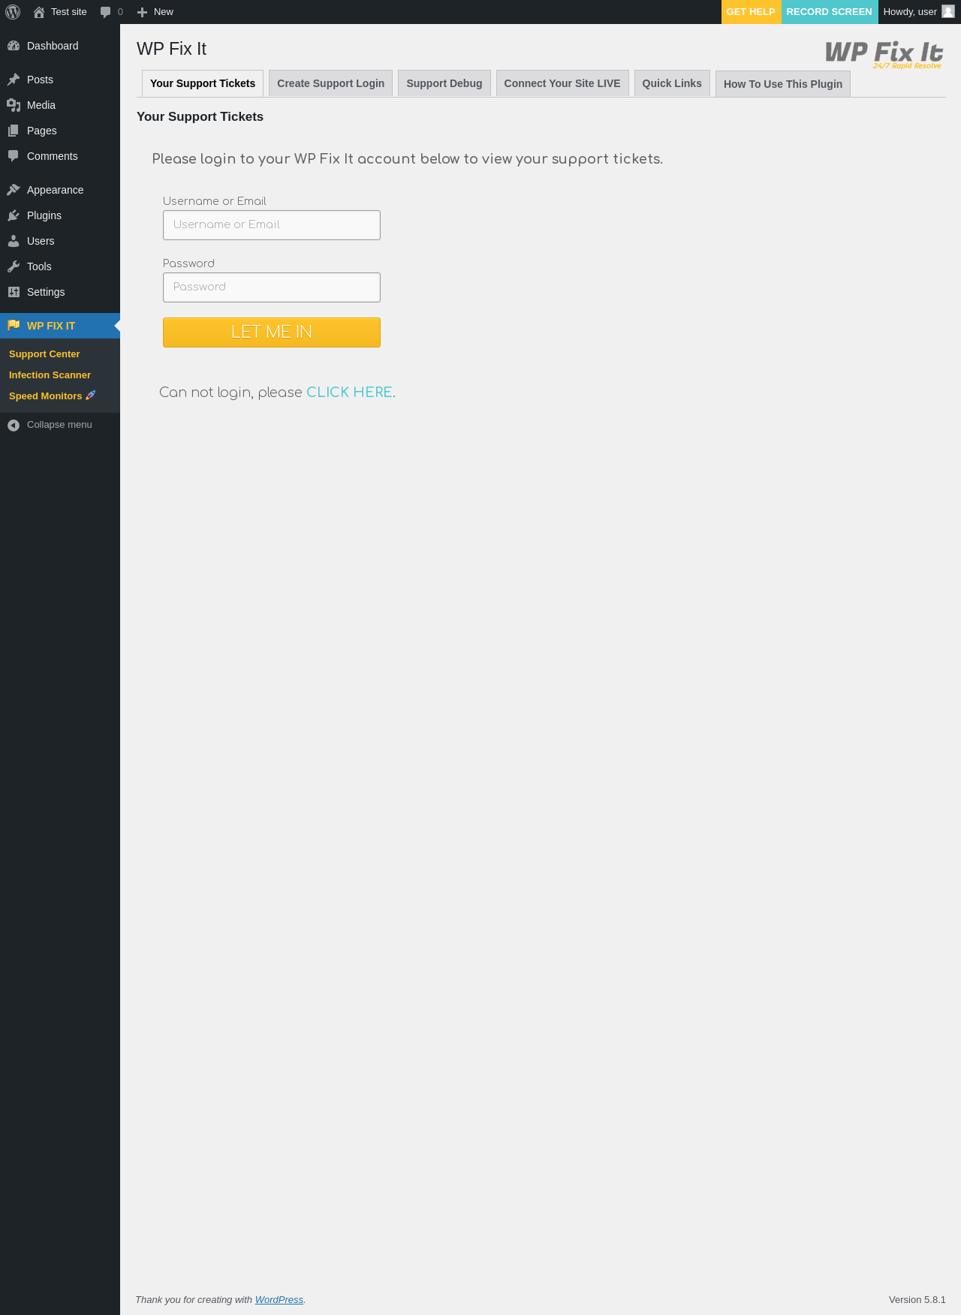Click the WordPress logo icon in admin bar
This screenshot has width=961, height=1315.
point(13,12)
